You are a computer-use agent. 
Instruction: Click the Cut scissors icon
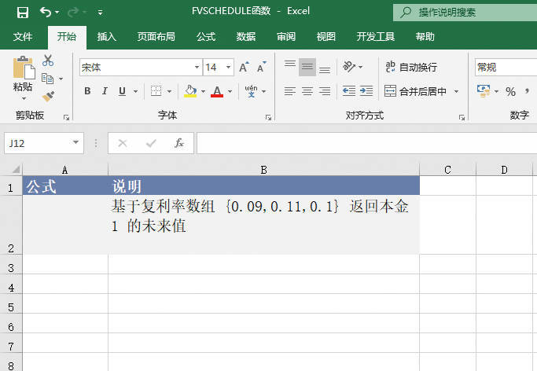click(48, 61)
